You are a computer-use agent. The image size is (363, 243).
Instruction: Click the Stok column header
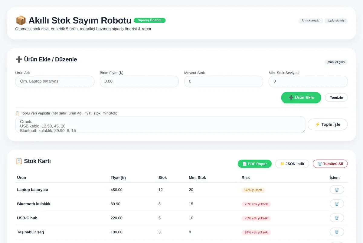(x=162, y=178)
